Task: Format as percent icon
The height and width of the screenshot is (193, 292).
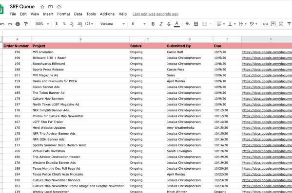Action: pyautogui.click(x=64, y=24)
